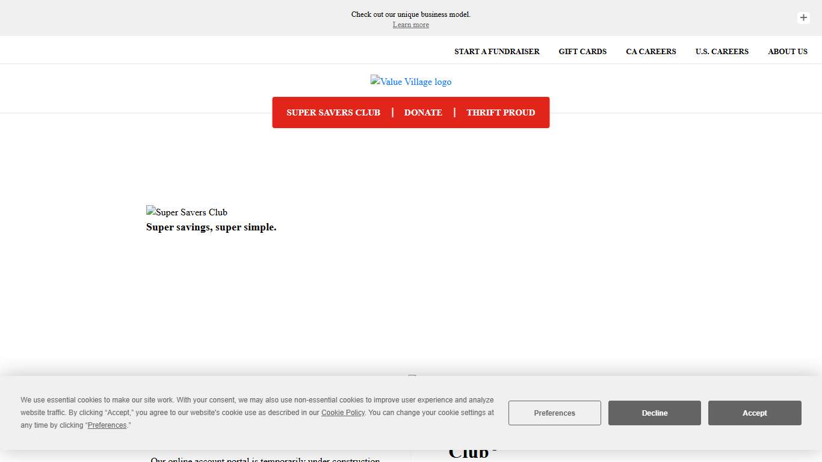Image resolution: width=822 pixels, height=462 pixels.
Task: Open CA Careers from top navigation
Action: click(x=650, y=52)
